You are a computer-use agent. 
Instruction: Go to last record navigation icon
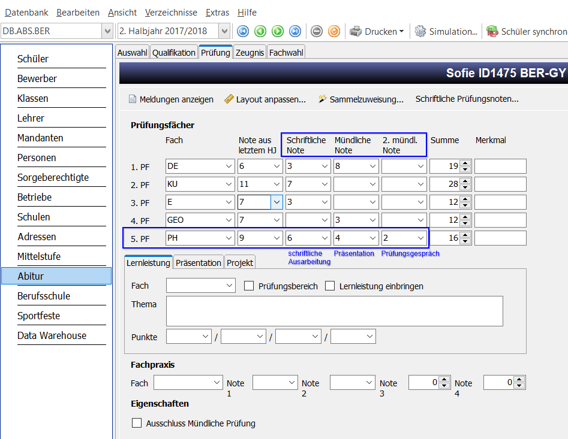pos(295,32)
